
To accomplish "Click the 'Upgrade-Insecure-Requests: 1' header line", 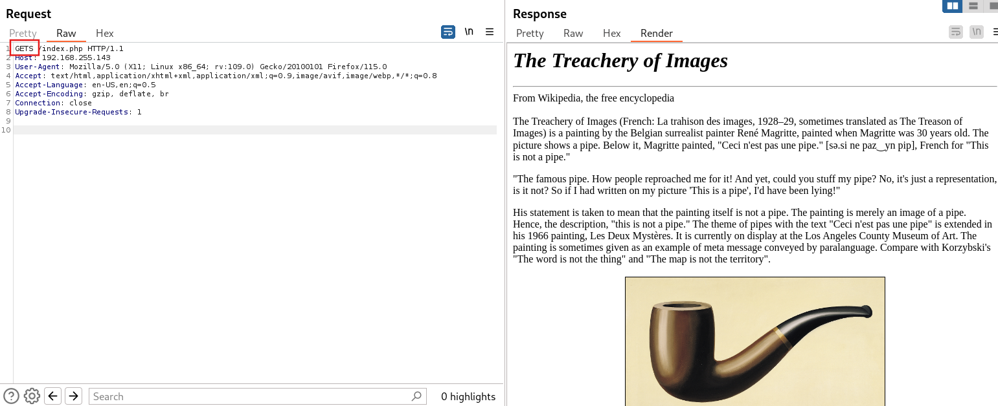I will pyautogui.click(x=78, y=112).
